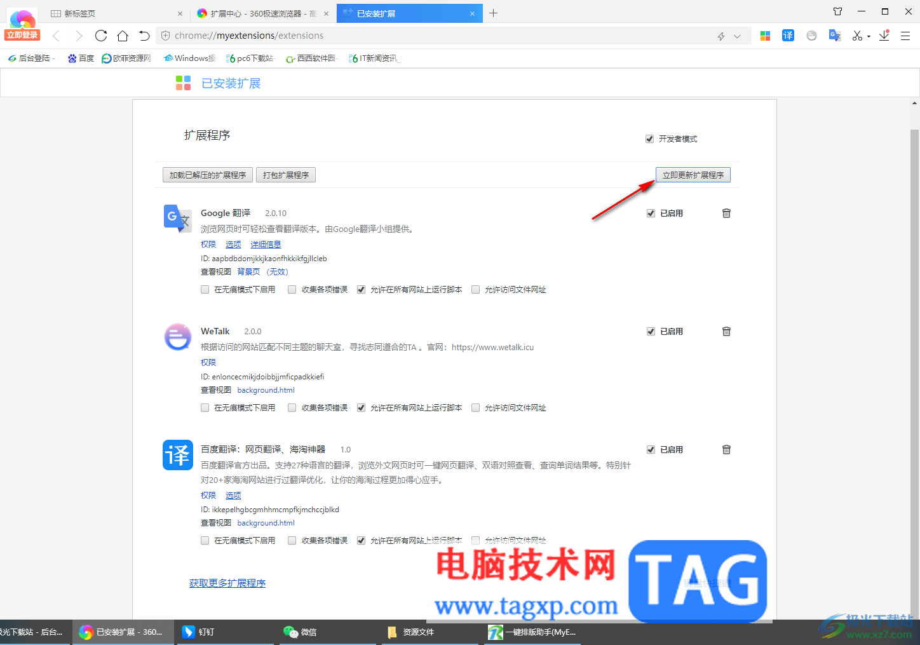Click the 已安装扩展 page header logo

[183, 83]
